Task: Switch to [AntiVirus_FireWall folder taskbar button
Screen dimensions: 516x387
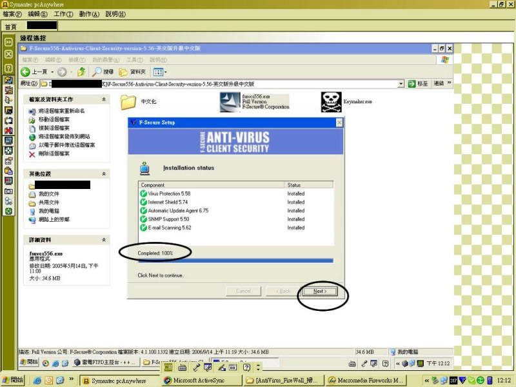Action: pyautogui.click(x=284, y=381)
